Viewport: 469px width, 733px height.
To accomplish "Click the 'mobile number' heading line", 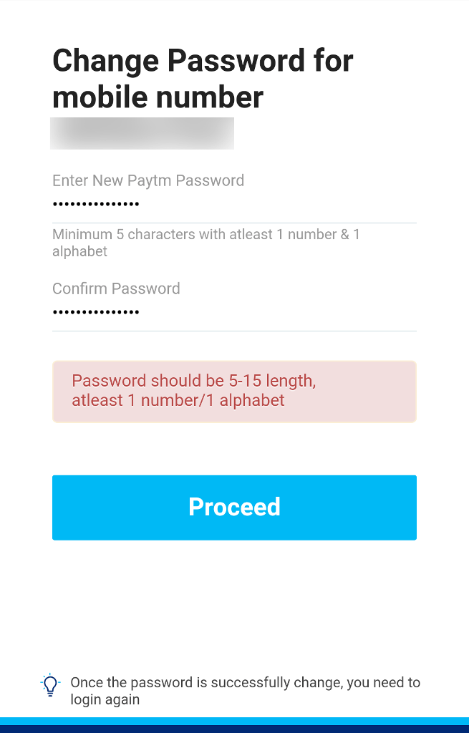I will pos(158,97).
